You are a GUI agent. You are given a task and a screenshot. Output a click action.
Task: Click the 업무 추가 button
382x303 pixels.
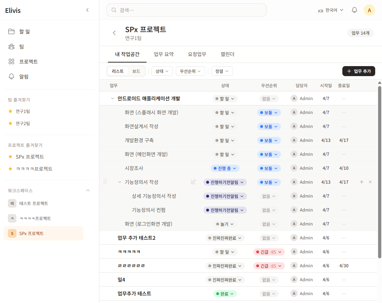coord(359,71)
